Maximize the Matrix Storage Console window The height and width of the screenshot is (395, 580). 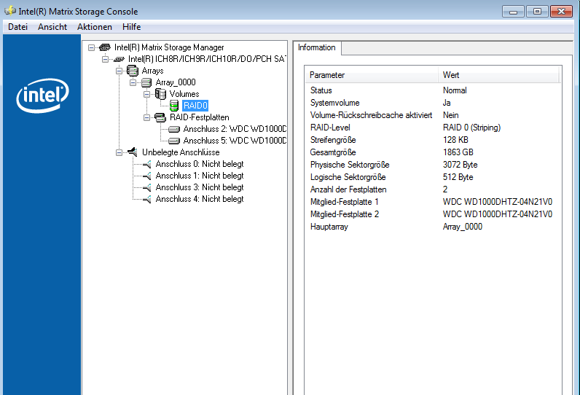point(537,12)
